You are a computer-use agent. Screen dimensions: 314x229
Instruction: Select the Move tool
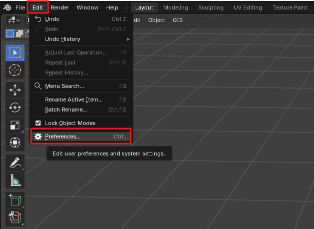pyautogui.click(x=15, y=90)
